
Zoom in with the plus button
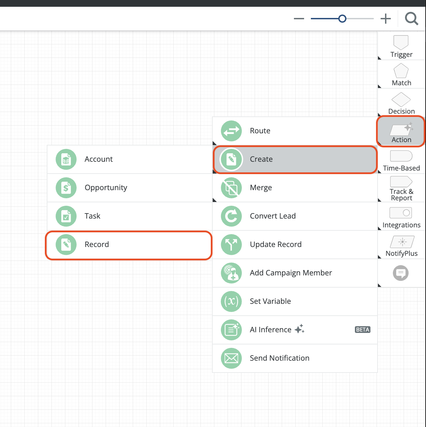coord(385,19)
